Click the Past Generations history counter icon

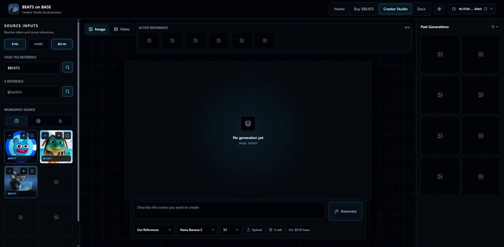494,27
